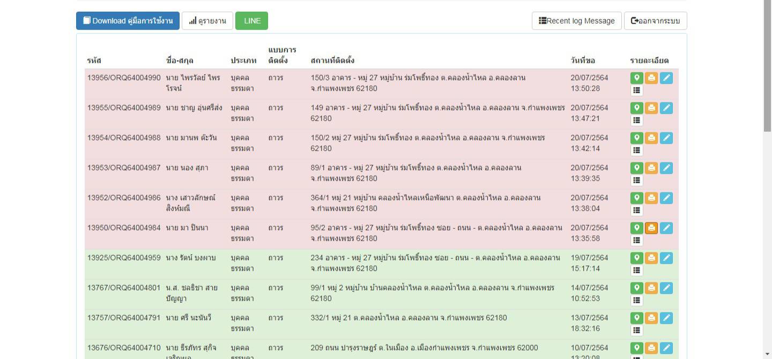Click the Download คู่มือการใช้งาน button
The width and height of the screenshot is (772, 359).
click(128, 21)
